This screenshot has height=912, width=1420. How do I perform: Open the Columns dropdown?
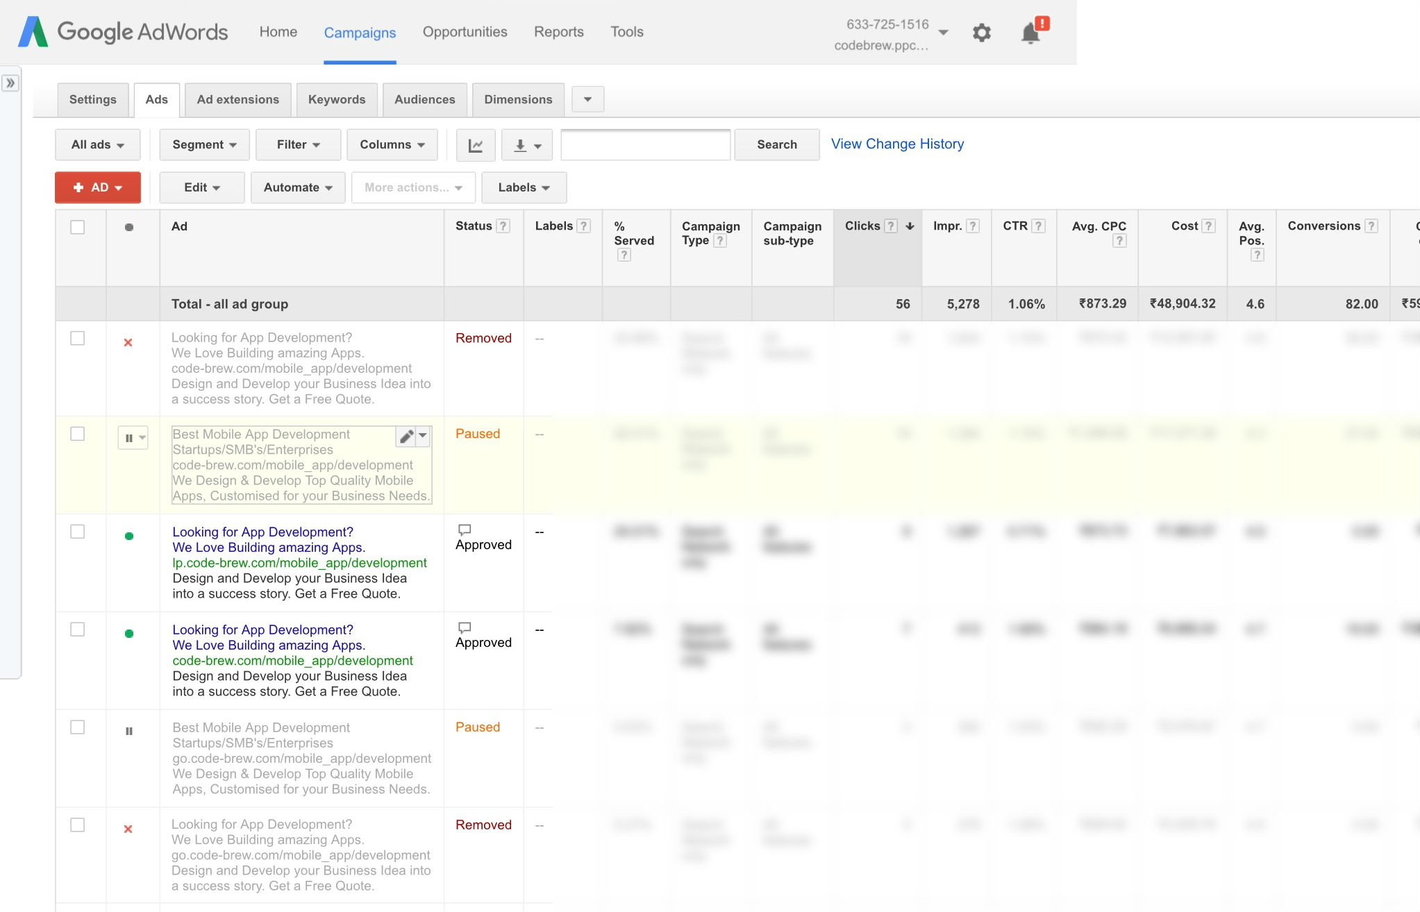click(x=392, y=145)
